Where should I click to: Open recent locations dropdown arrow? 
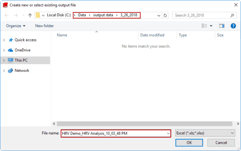point(23,15)
